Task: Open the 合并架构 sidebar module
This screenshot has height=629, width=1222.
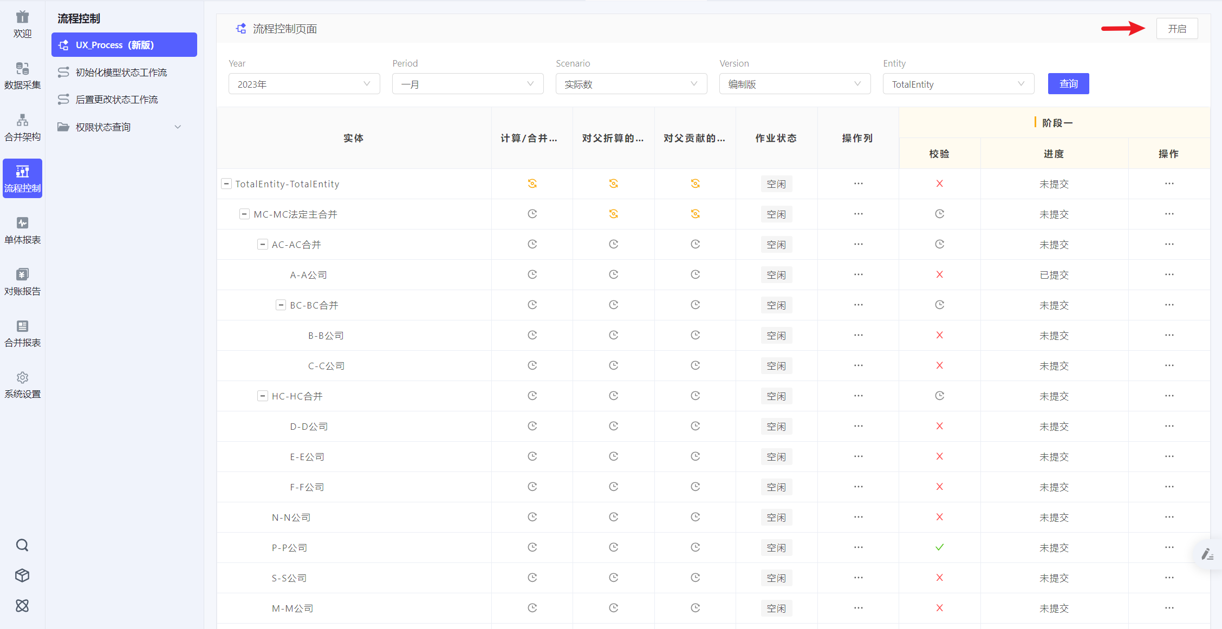Action: (22, 127)
